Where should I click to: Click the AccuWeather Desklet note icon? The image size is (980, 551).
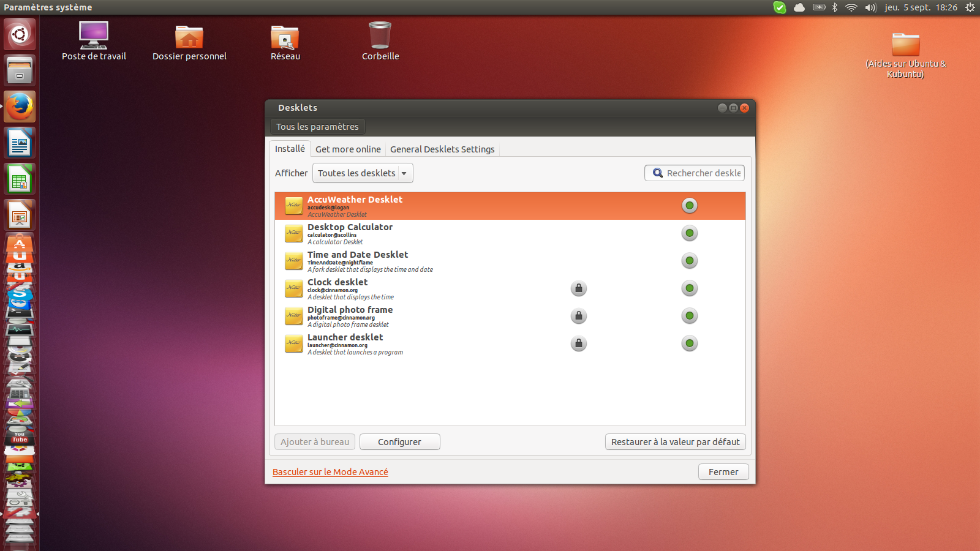pyautogui.click(x=294, y=206)
